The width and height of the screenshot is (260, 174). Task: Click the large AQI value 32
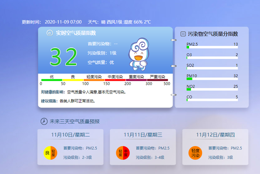coord(63,57)
